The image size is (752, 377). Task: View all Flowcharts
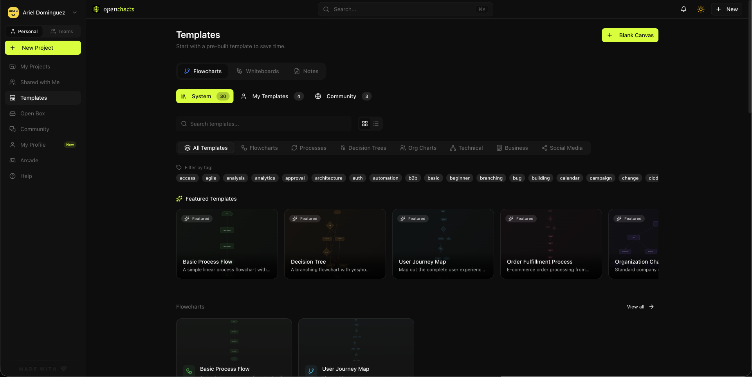click(x=640, y=307)
